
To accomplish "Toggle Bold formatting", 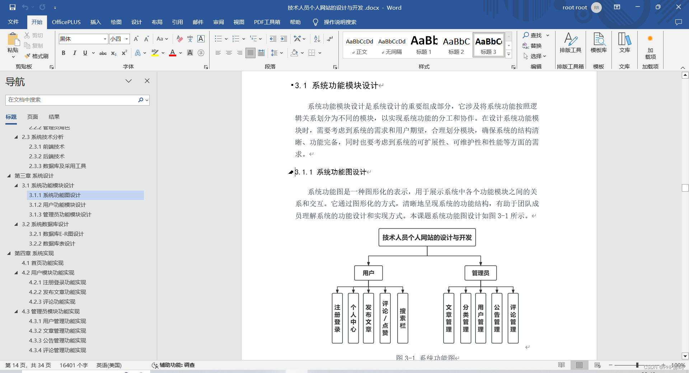I will (x=64, y=53).
